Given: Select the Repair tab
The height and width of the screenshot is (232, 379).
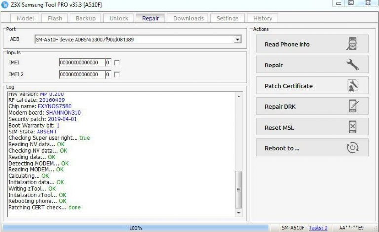Looking at the screenshot, I should pyautogui.click(x=151, y=18).
